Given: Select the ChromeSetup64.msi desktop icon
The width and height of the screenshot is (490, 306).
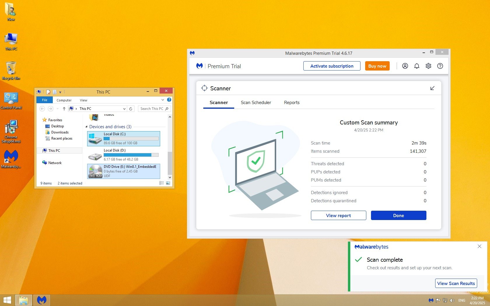Looking at the screenshot, I should [x=11, y=131].
